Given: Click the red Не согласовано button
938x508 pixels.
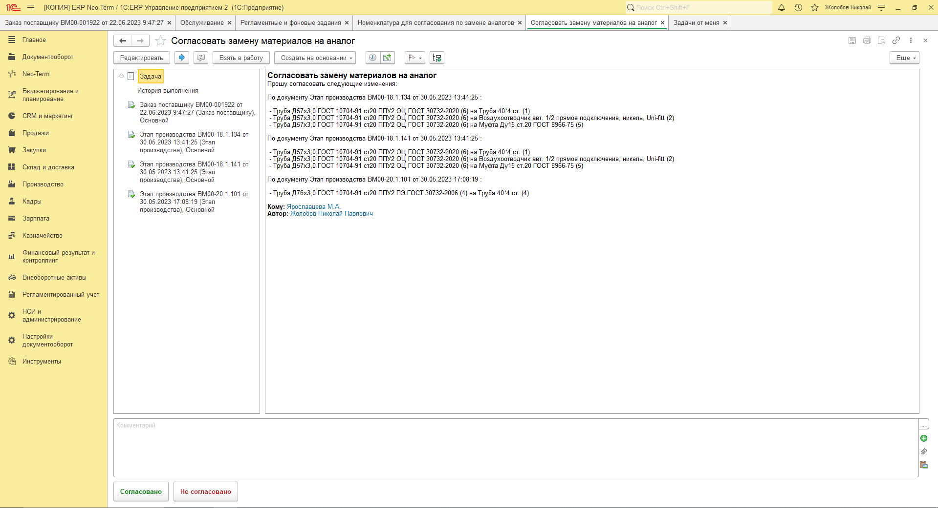Looking at the screenshot, I should [206, 491].
